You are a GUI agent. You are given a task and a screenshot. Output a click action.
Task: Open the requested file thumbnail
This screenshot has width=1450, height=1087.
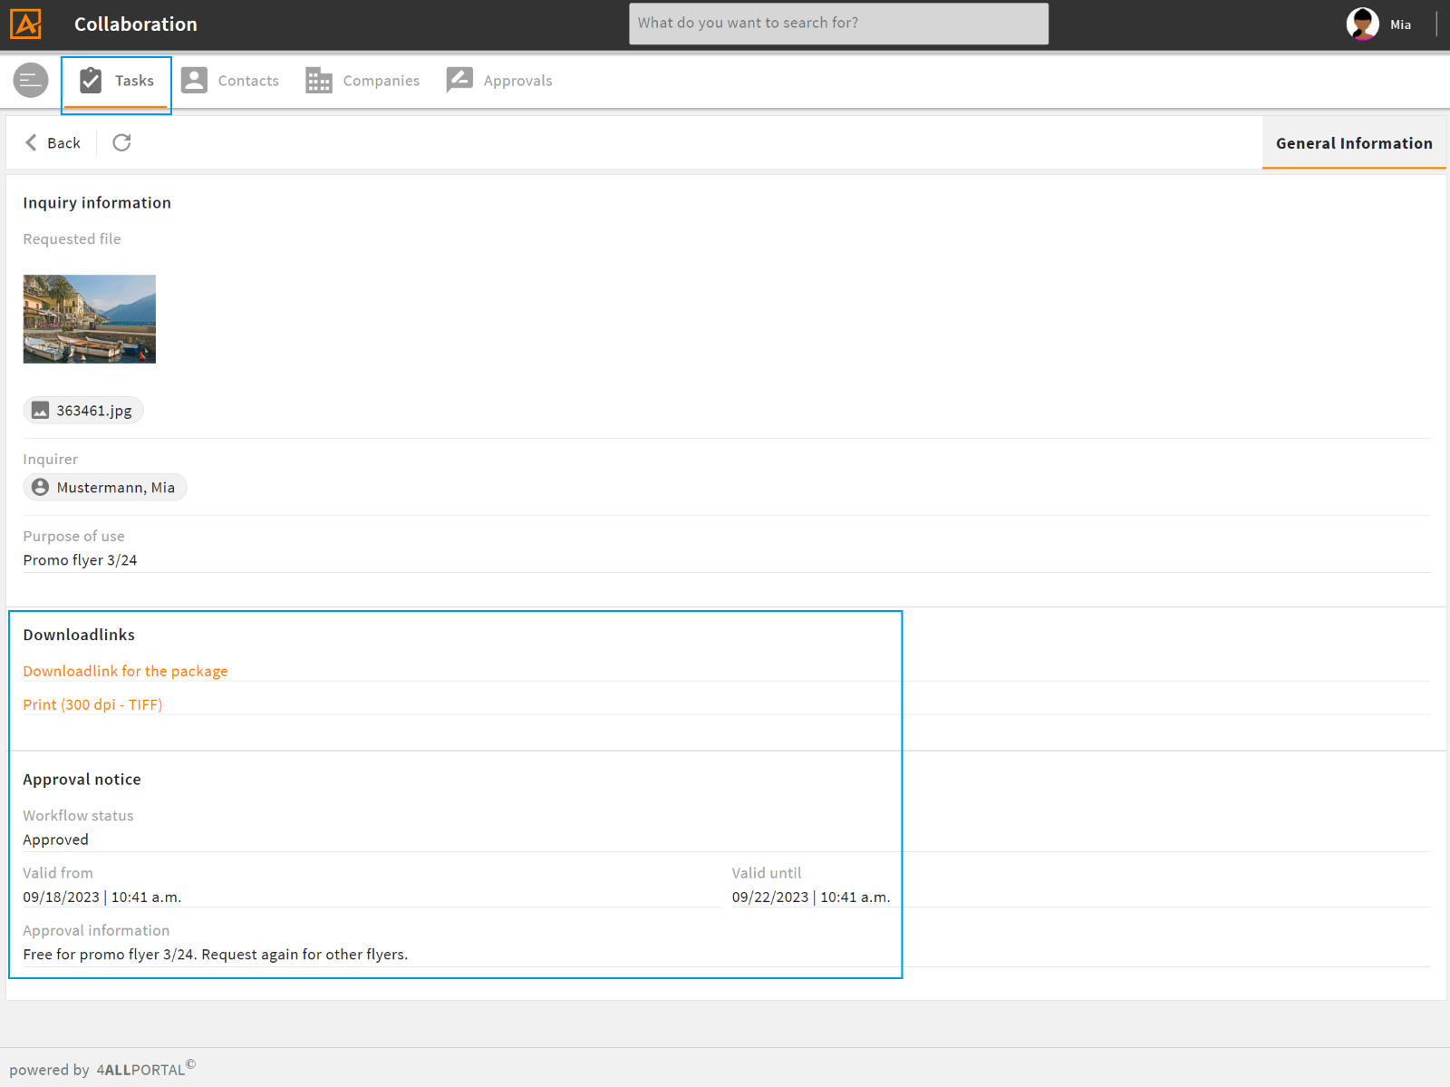[x=90, y=319]
